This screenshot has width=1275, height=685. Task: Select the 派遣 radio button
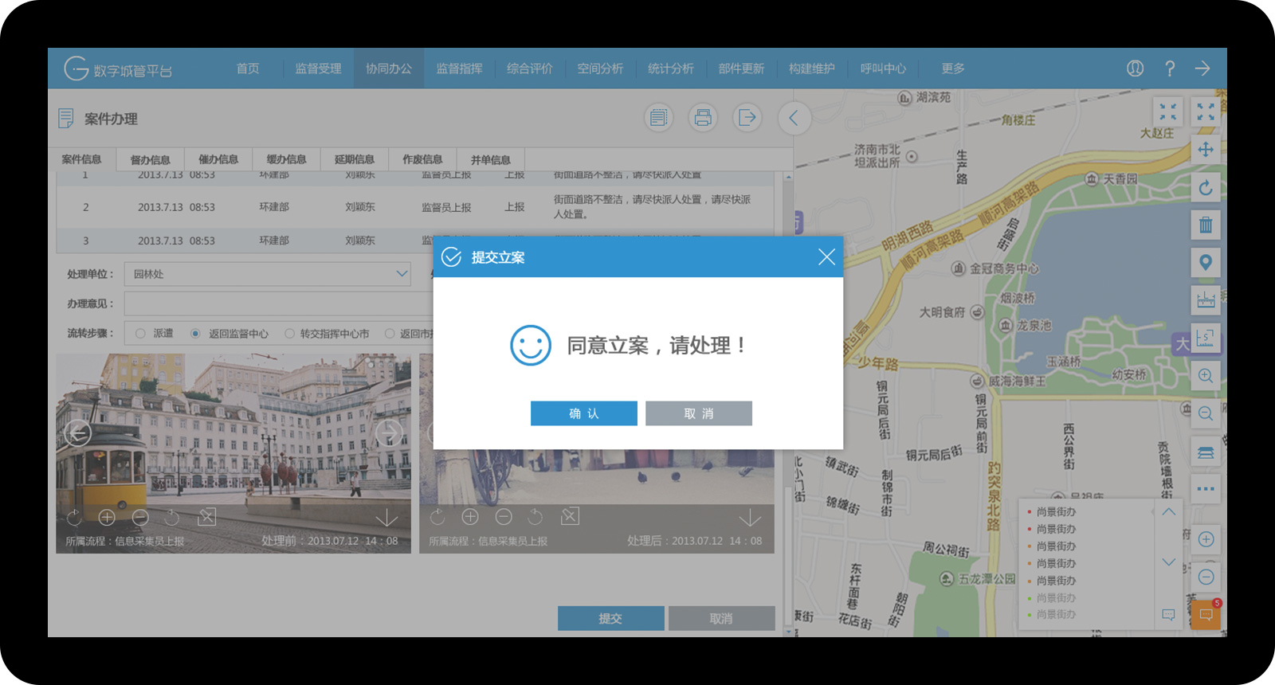click(140, 334)
